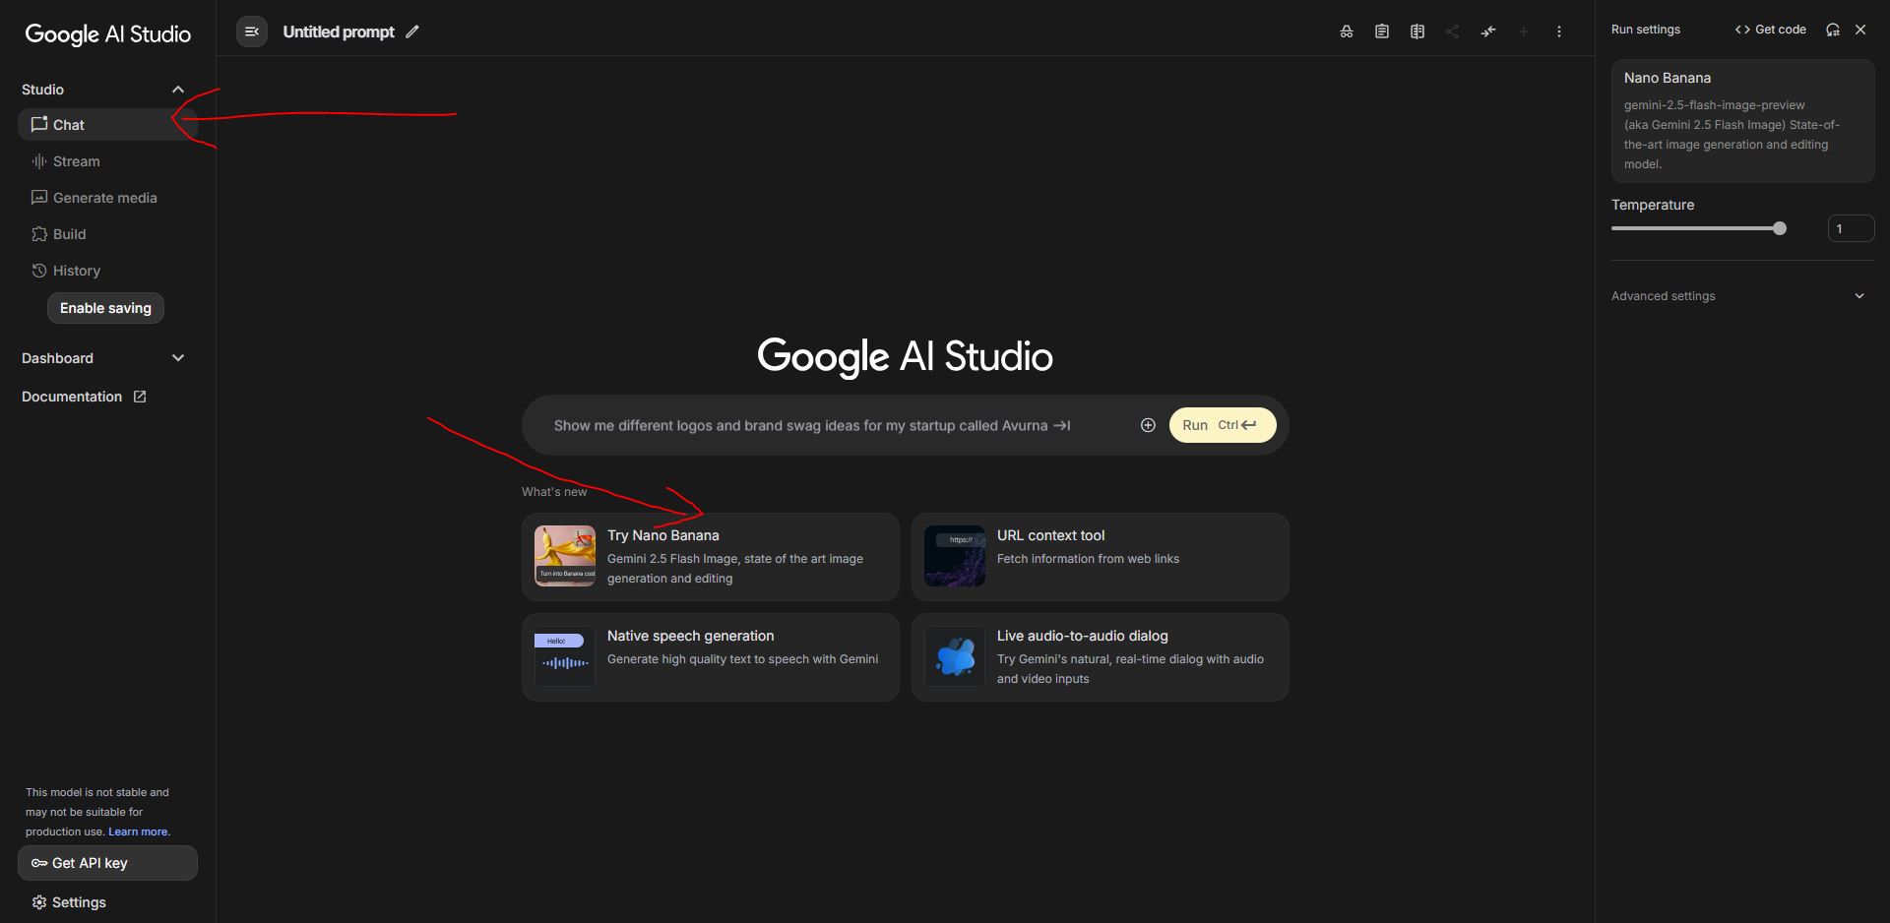Screen dimensions: 1890x923
Task: Open the system instructions tool in the toolbar
Action: pyautogui.click(x=1346, y=31)
